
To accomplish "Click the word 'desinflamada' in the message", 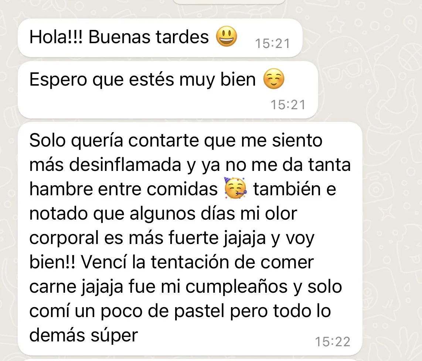I will 125,165.
